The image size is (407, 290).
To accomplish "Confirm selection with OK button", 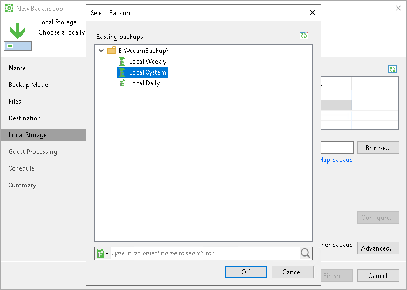I will [246, 272].
